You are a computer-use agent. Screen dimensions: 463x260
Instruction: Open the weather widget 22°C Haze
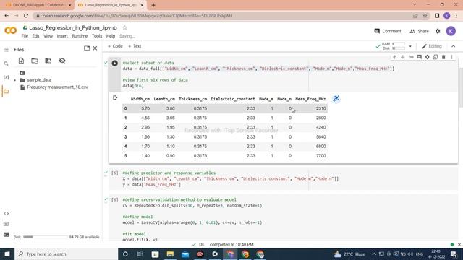pos(349,253)
